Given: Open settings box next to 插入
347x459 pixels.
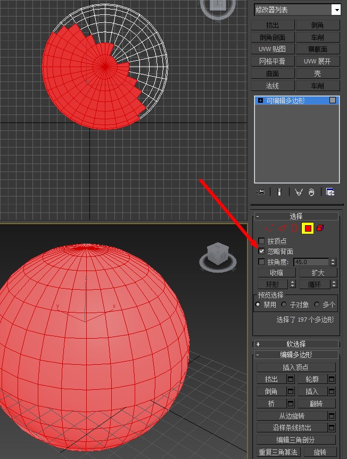Looking at the screenshot, I should point(332,391).
